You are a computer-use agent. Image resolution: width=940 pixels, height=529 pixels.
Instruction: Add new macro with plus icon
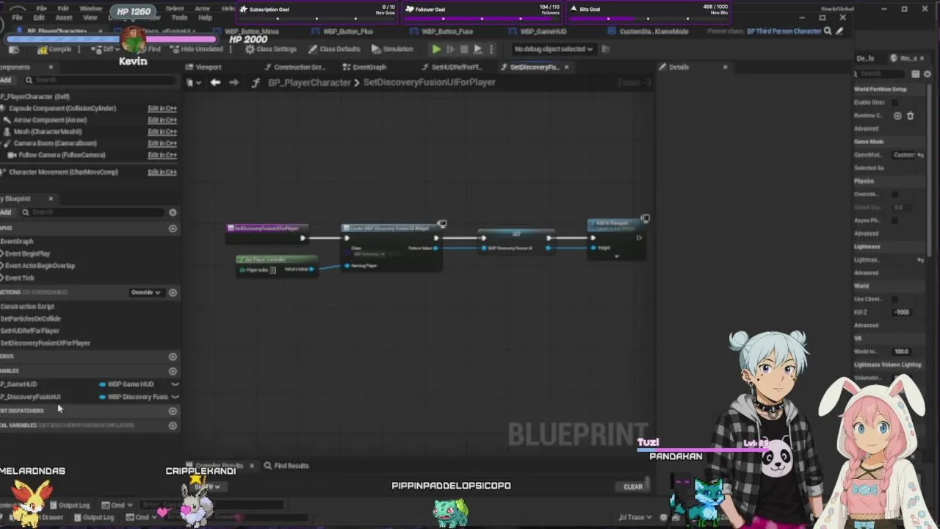point(173,356)
